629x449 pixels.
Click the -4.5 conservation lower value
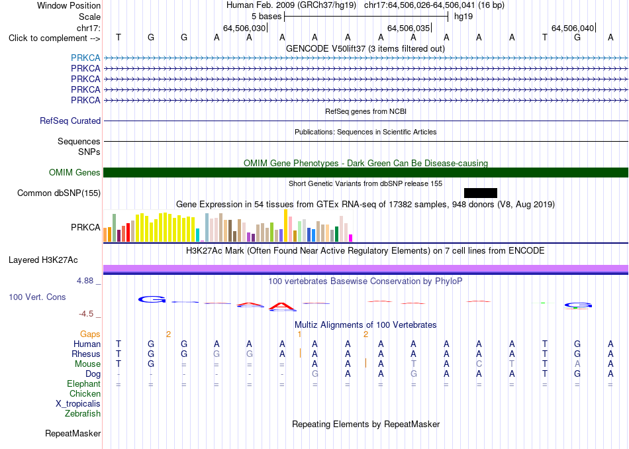click(86, 314)
